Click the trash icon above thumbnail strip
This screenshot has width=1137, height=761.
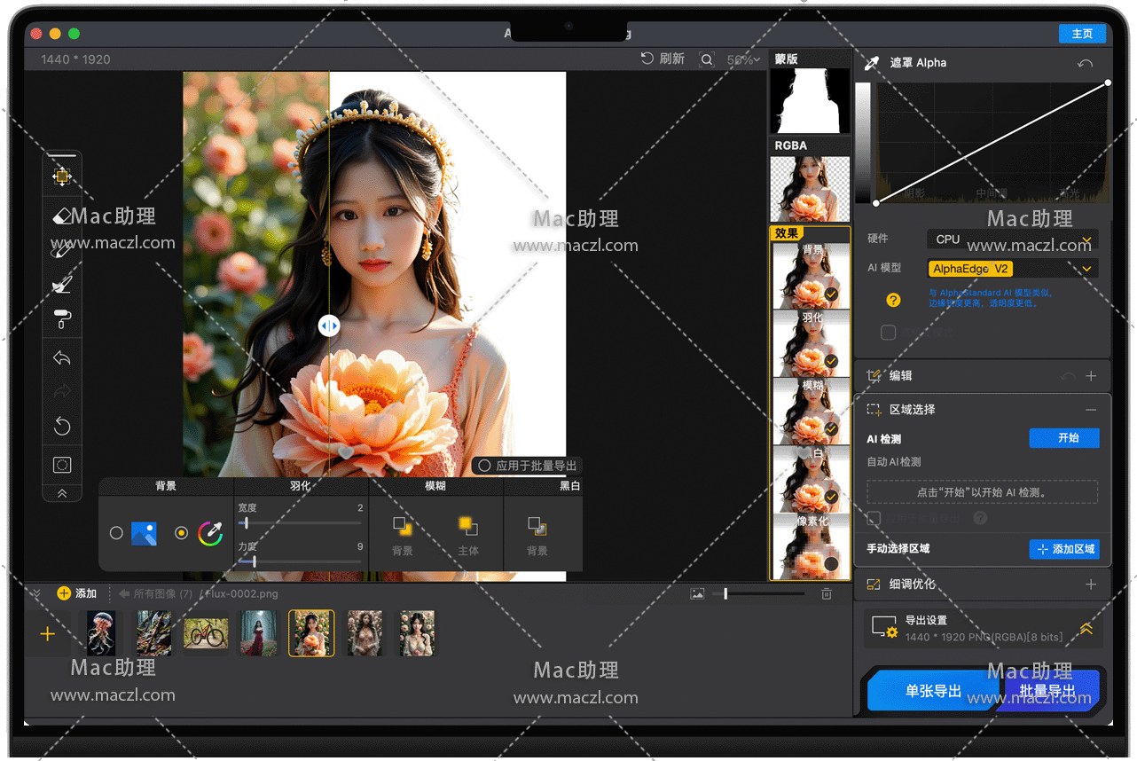click(x=827, y=594)
